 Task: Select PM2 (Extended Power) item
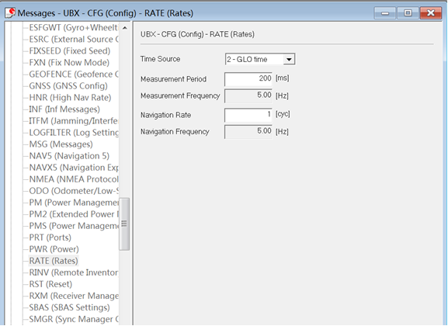(74, 214)
